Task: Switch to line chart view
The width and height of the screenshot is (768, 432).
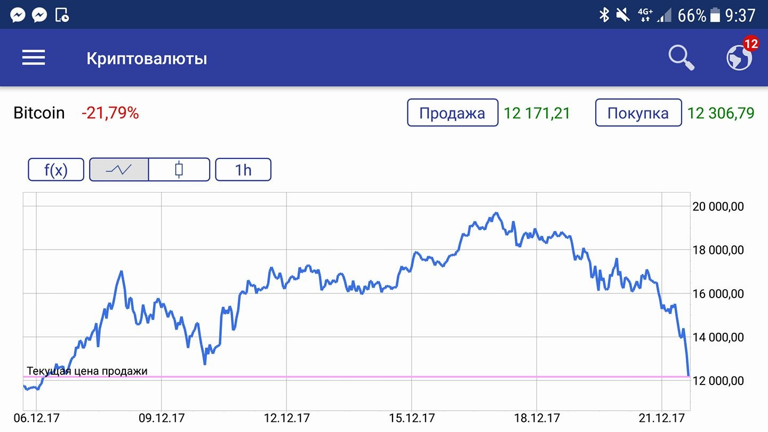Action: point(118,170)
